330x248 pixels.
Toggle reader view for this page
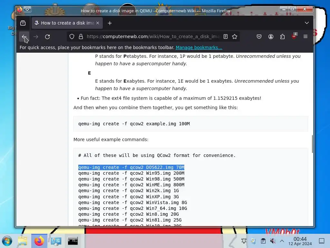pyautogui.click(x=225, y=37)
